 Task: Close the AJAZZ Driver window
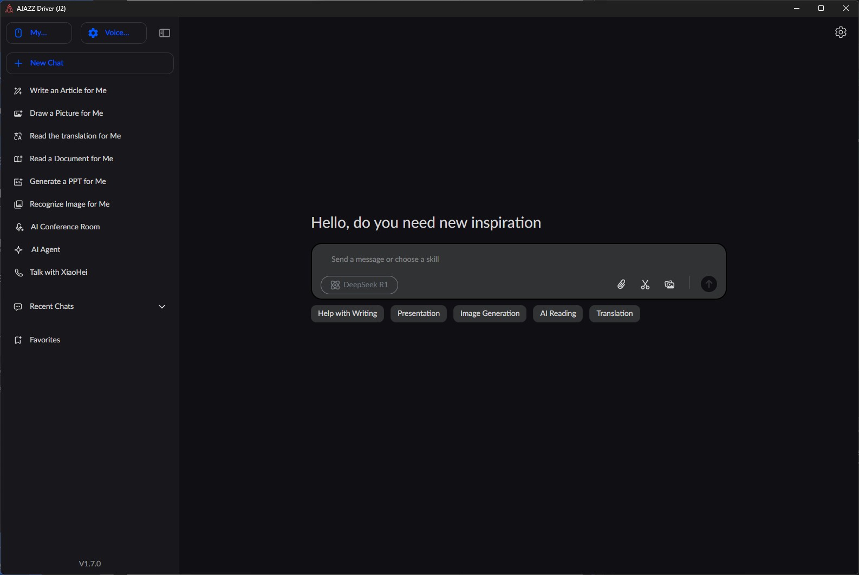tap(846, 9)
